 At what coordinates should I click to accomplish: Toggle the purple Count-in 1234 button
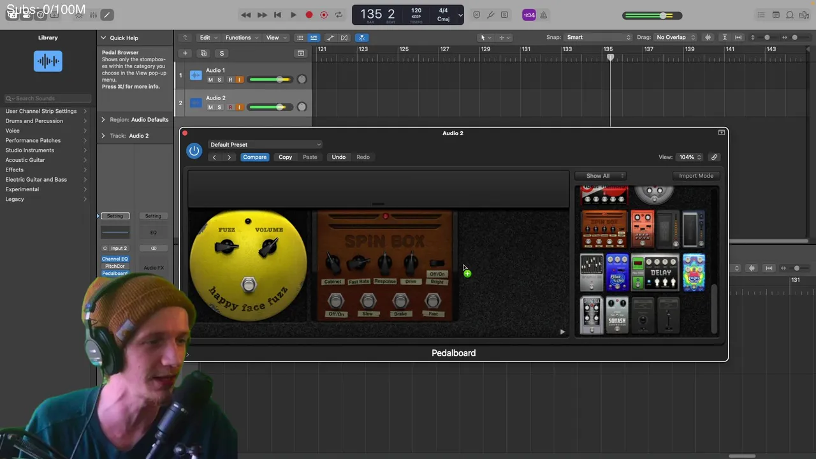(x=528, y=15)
